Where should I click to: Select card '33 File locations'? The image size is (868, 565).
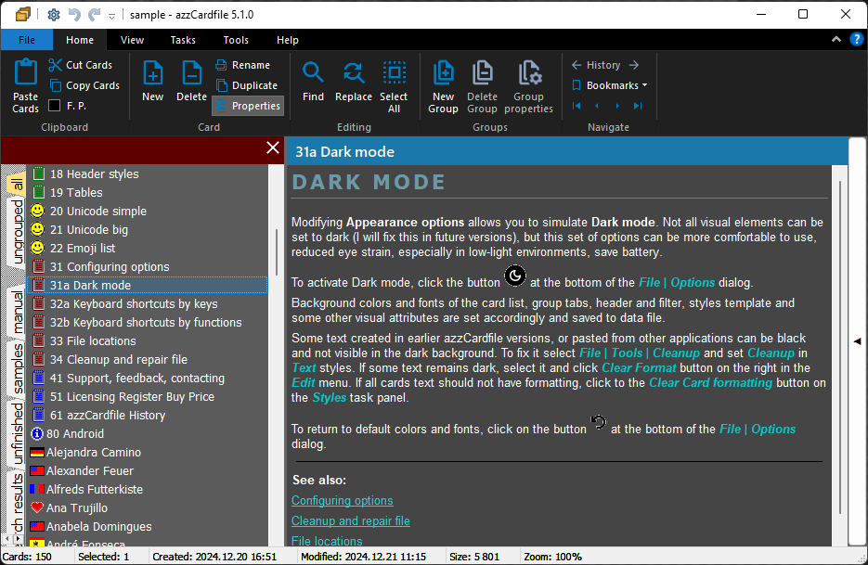pyautogui.click(x=148, y=340)
